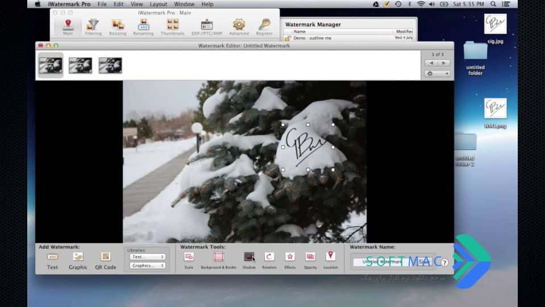Select the Resizing toolbar icon
This screenshot has width=545, height=307.
tap(118, 27)
